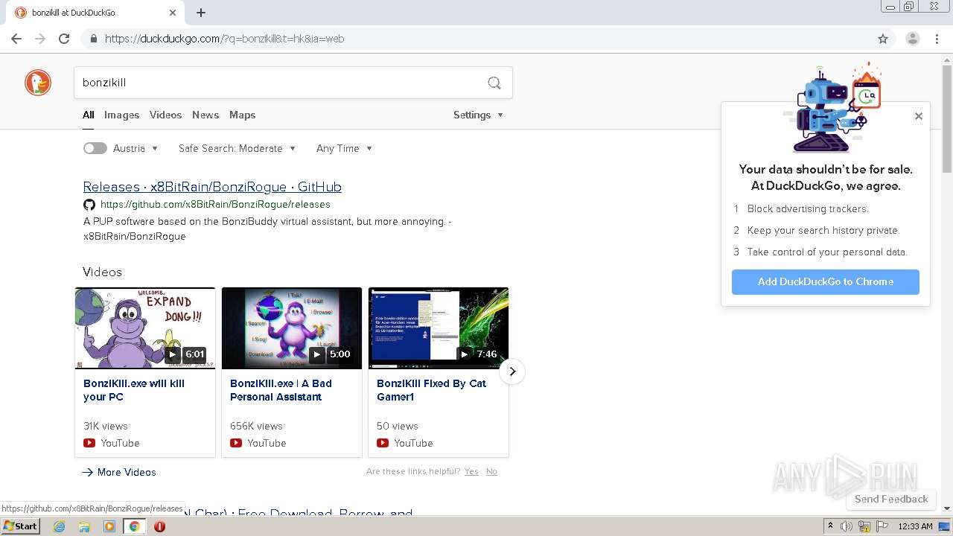Open 'BonziKill.exe will kill your PC' title
This screenshot has height=536, width=953.
[x=134, y=390]
